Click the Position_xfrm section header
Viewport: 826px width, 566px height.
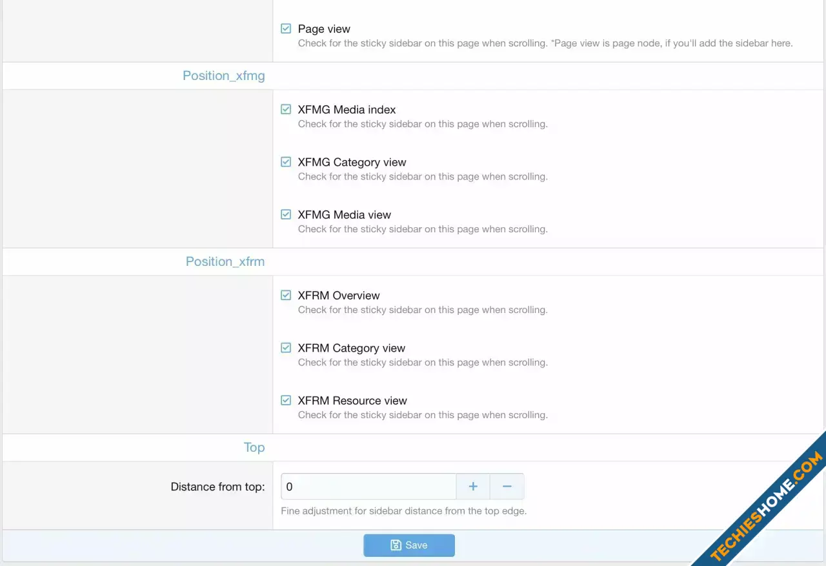click(x=225, y=261)
